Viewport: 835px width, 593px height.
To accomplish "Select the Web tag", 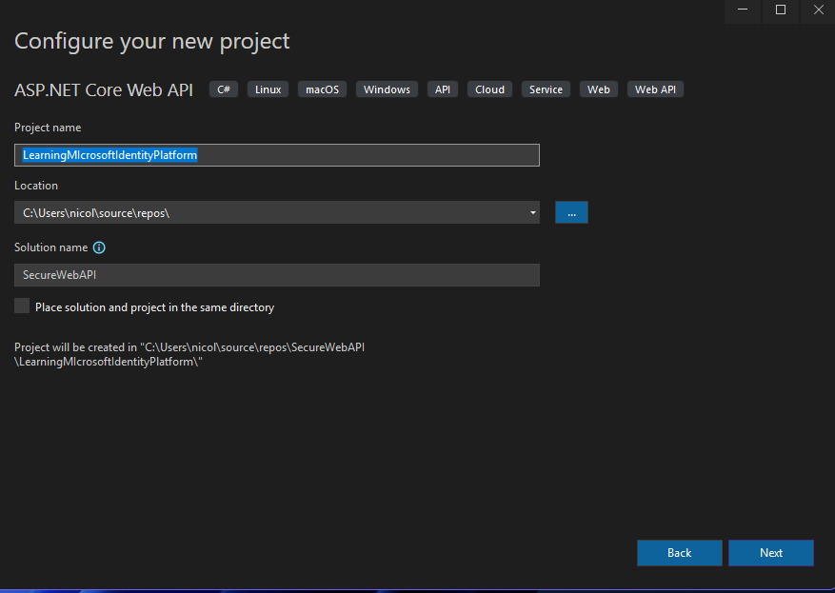I will pyautogui.click(x=598, y=89).
